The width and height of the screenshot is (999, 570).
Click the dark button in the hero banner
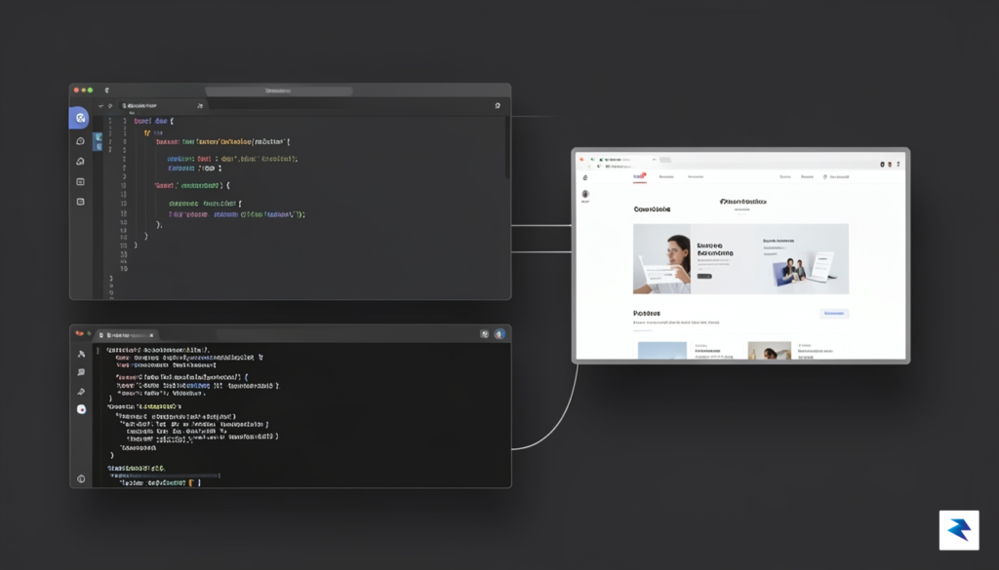[704, 276]
